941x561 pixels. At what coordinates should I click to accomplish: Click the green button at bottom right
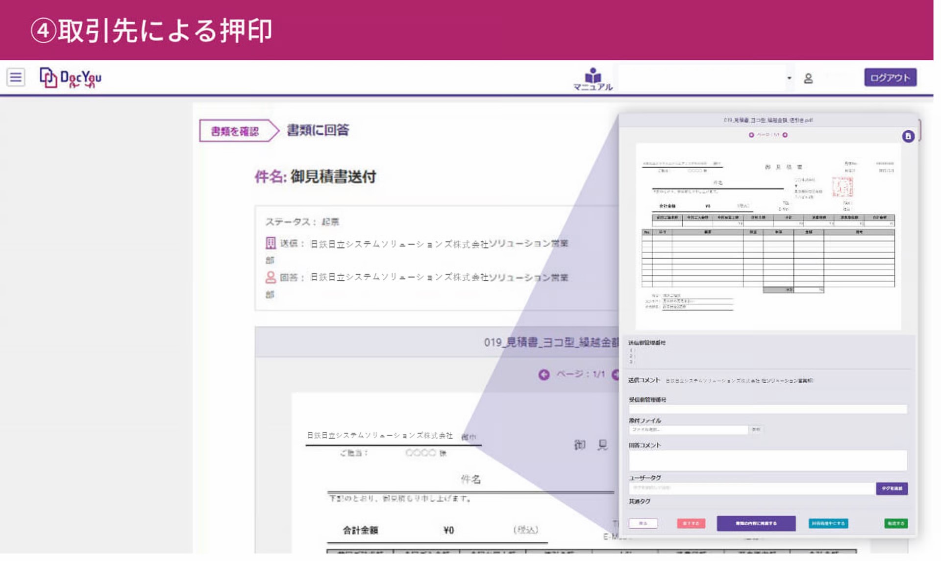point(895,524)
